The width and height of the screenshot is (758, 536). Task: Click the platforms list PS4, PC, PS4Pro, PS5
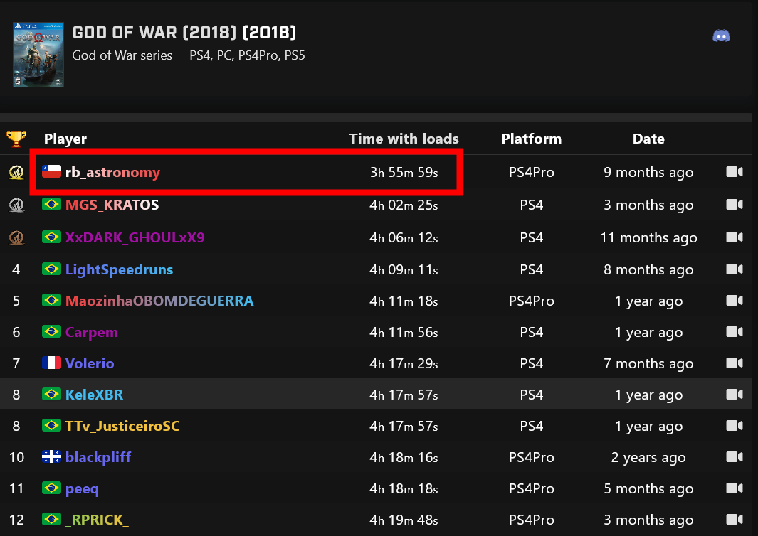click(247, 55)
